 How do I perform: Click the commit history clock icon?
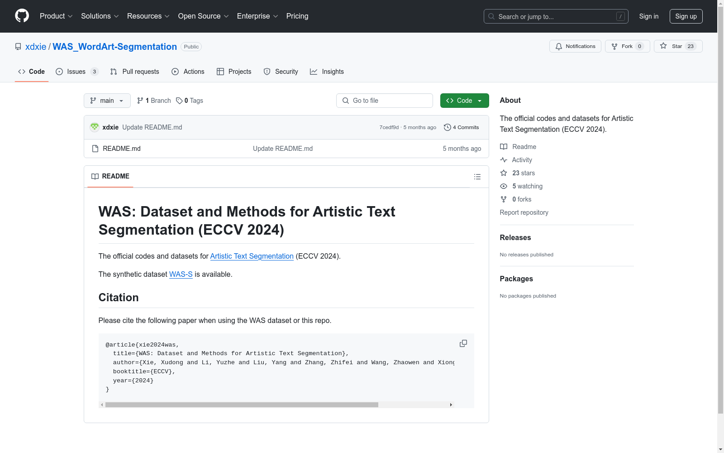tap(447, 127)
